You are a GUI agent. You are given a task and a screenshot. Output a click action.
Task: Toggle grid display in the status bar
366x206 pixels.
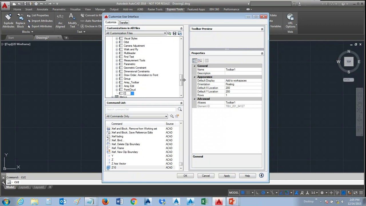tap(243, 193)
